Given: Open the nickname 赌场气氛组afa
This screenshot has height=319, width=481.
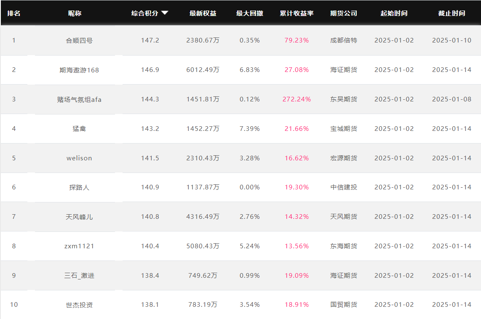Looking at the screenshot, I should pos(79,99).
